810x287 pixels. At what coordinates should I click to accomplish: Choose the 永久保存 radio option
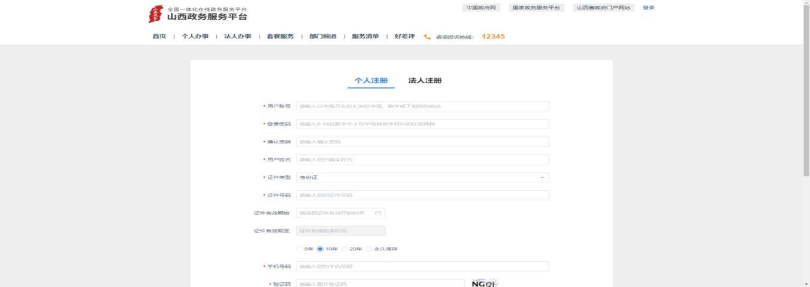368,249
